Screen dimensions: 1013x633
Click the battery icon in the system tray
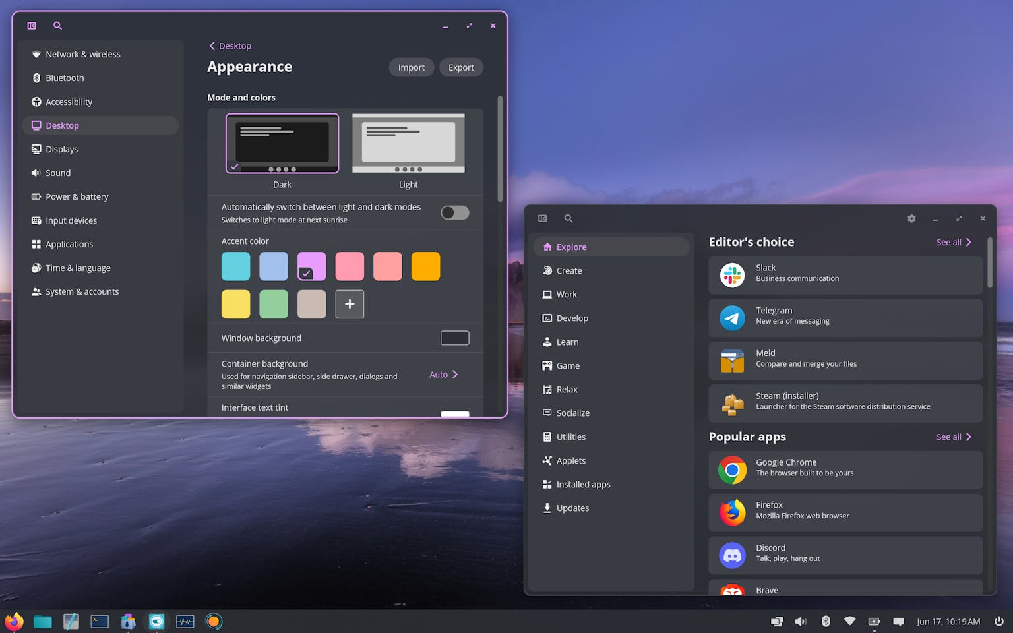[874, 621]
